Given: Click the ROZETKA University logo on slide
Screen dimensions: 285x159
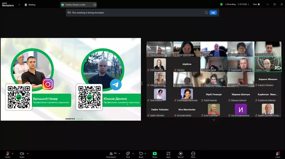Looking at the screenshot, I should (x=74, y=119).
